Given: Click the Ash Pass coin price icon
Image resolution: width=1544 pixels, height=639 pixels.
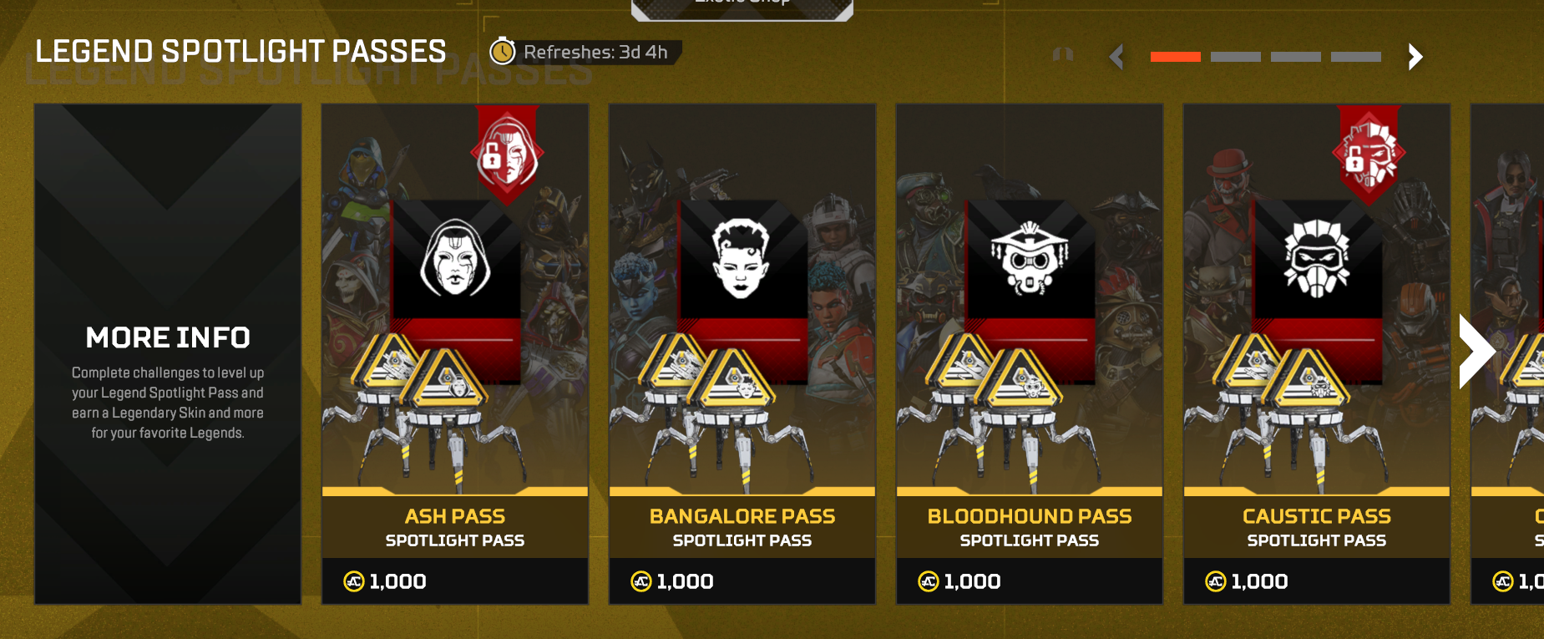Looking at the screenshot, I should [354, 581].
